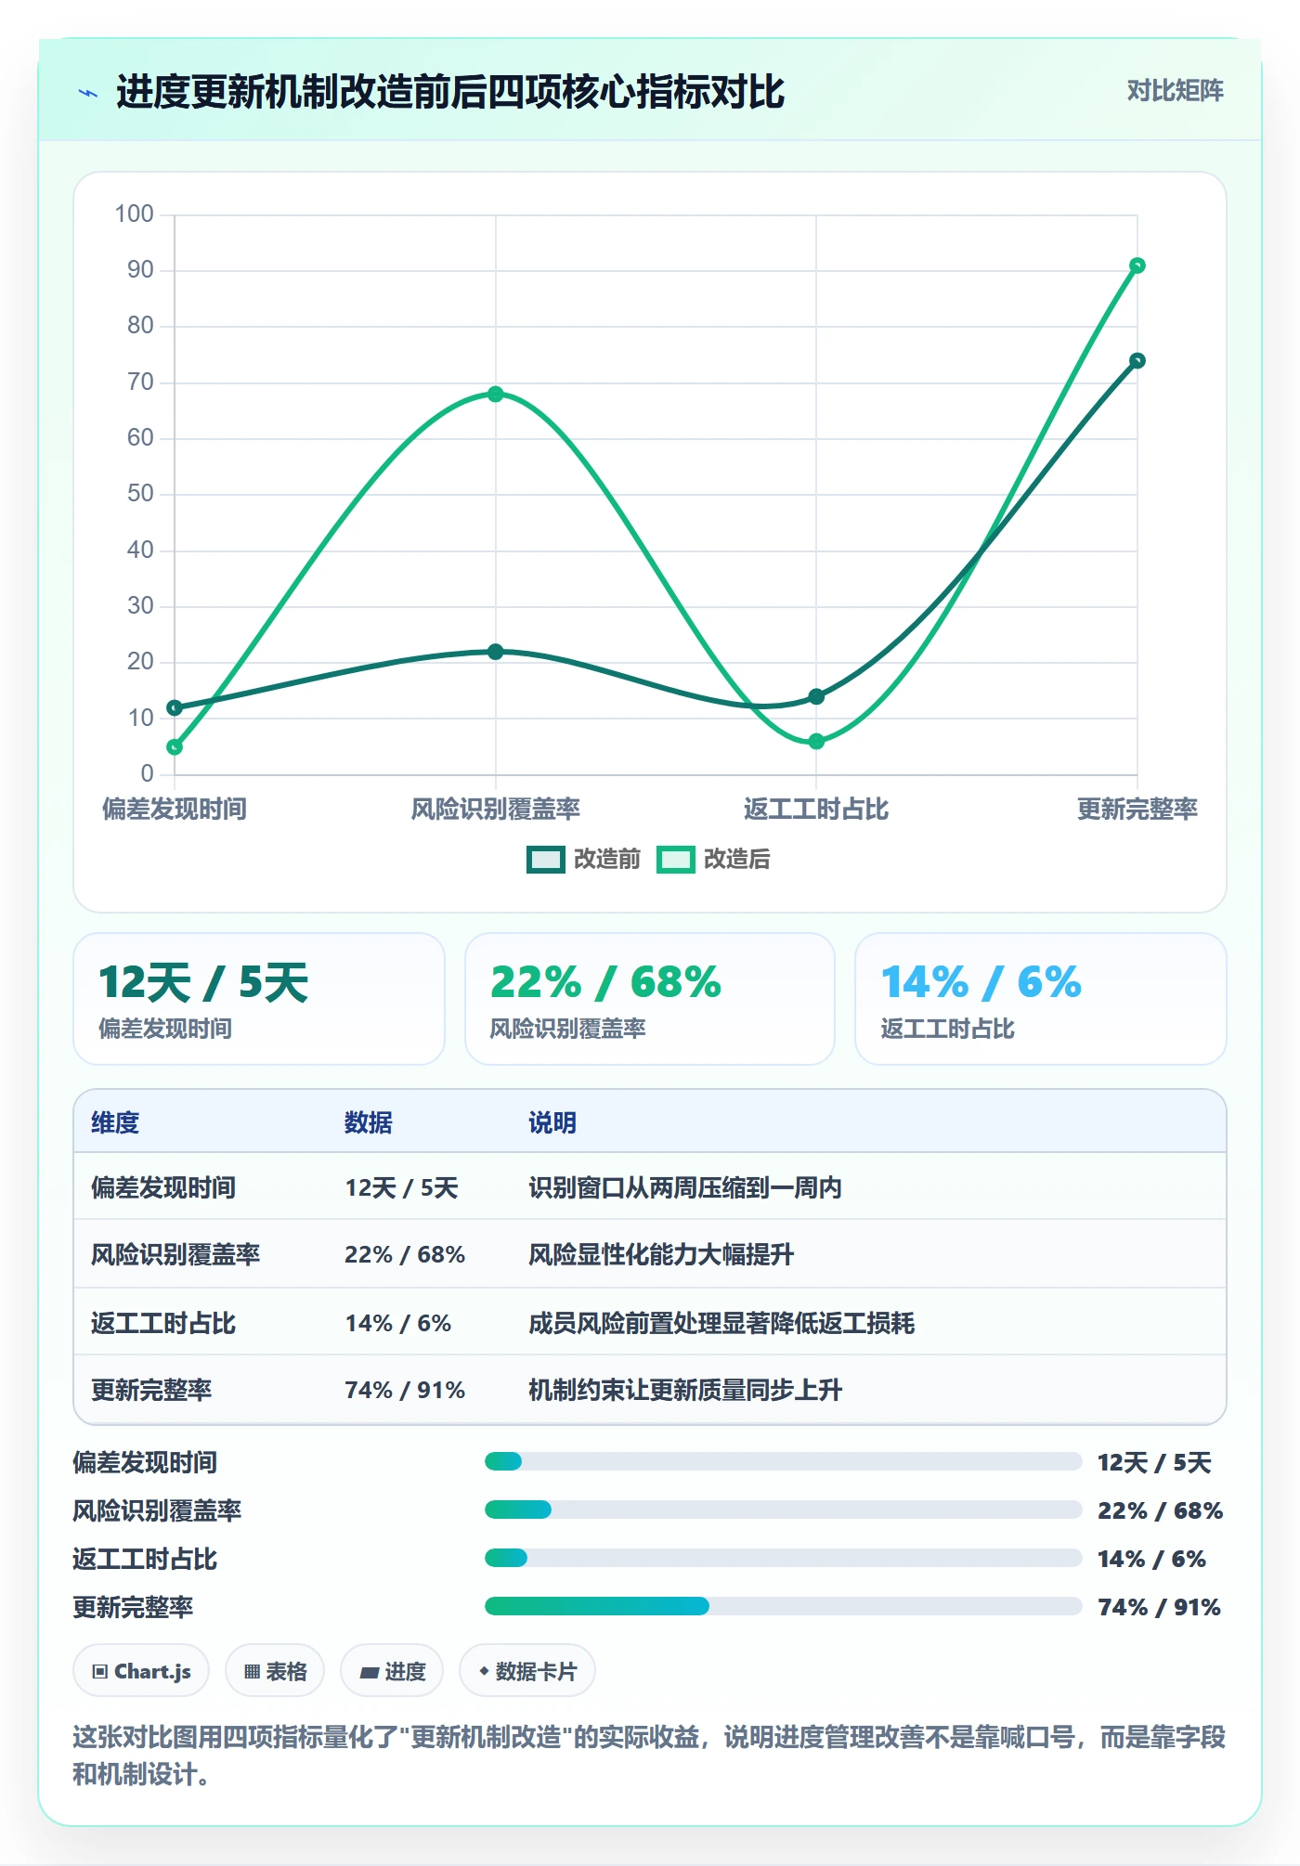Click the 偏差发现时间 progress bar
Image resolution: width=1300 pixels, height=1866 pixels.
(x=783, y=1462)
